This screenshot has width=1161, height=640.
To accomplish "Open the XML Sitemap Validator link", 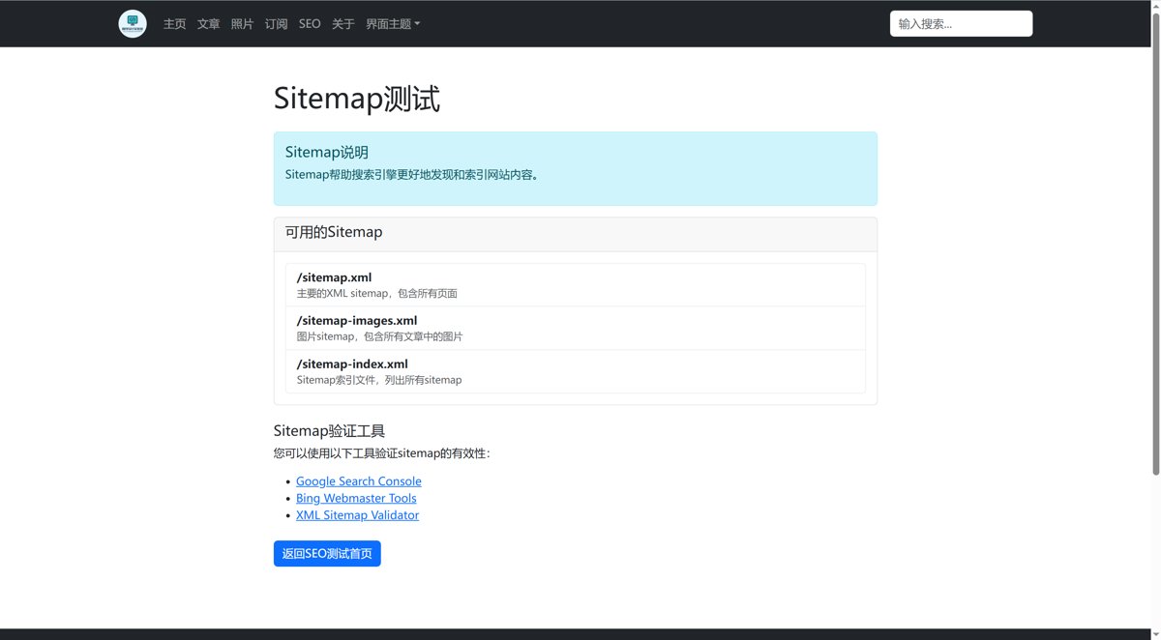I will (x=357, y=515).
